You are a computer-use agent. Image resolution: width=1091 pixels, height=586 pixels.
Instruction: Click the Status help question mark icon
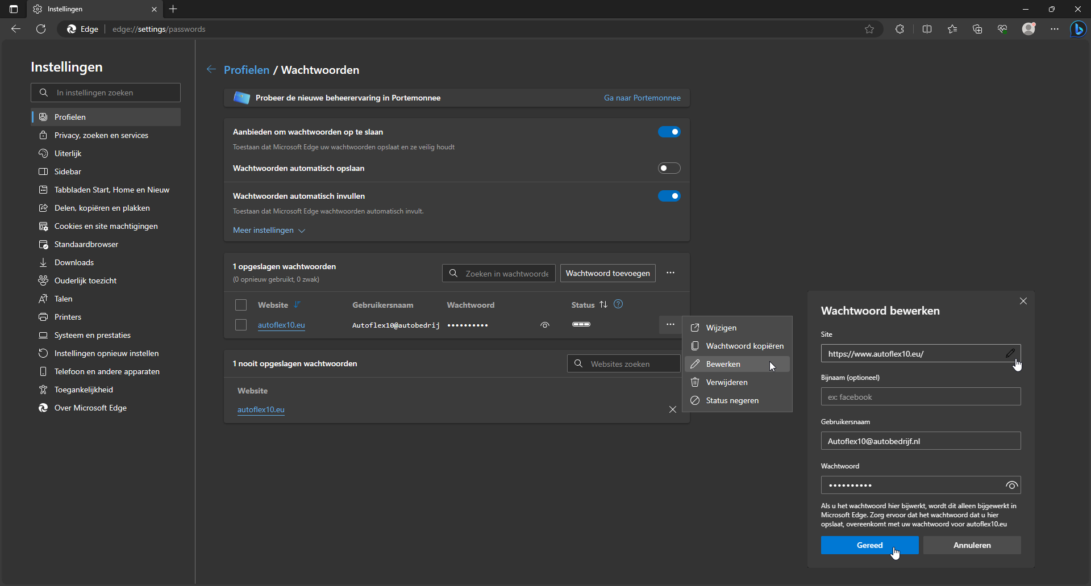pos(618,304)
